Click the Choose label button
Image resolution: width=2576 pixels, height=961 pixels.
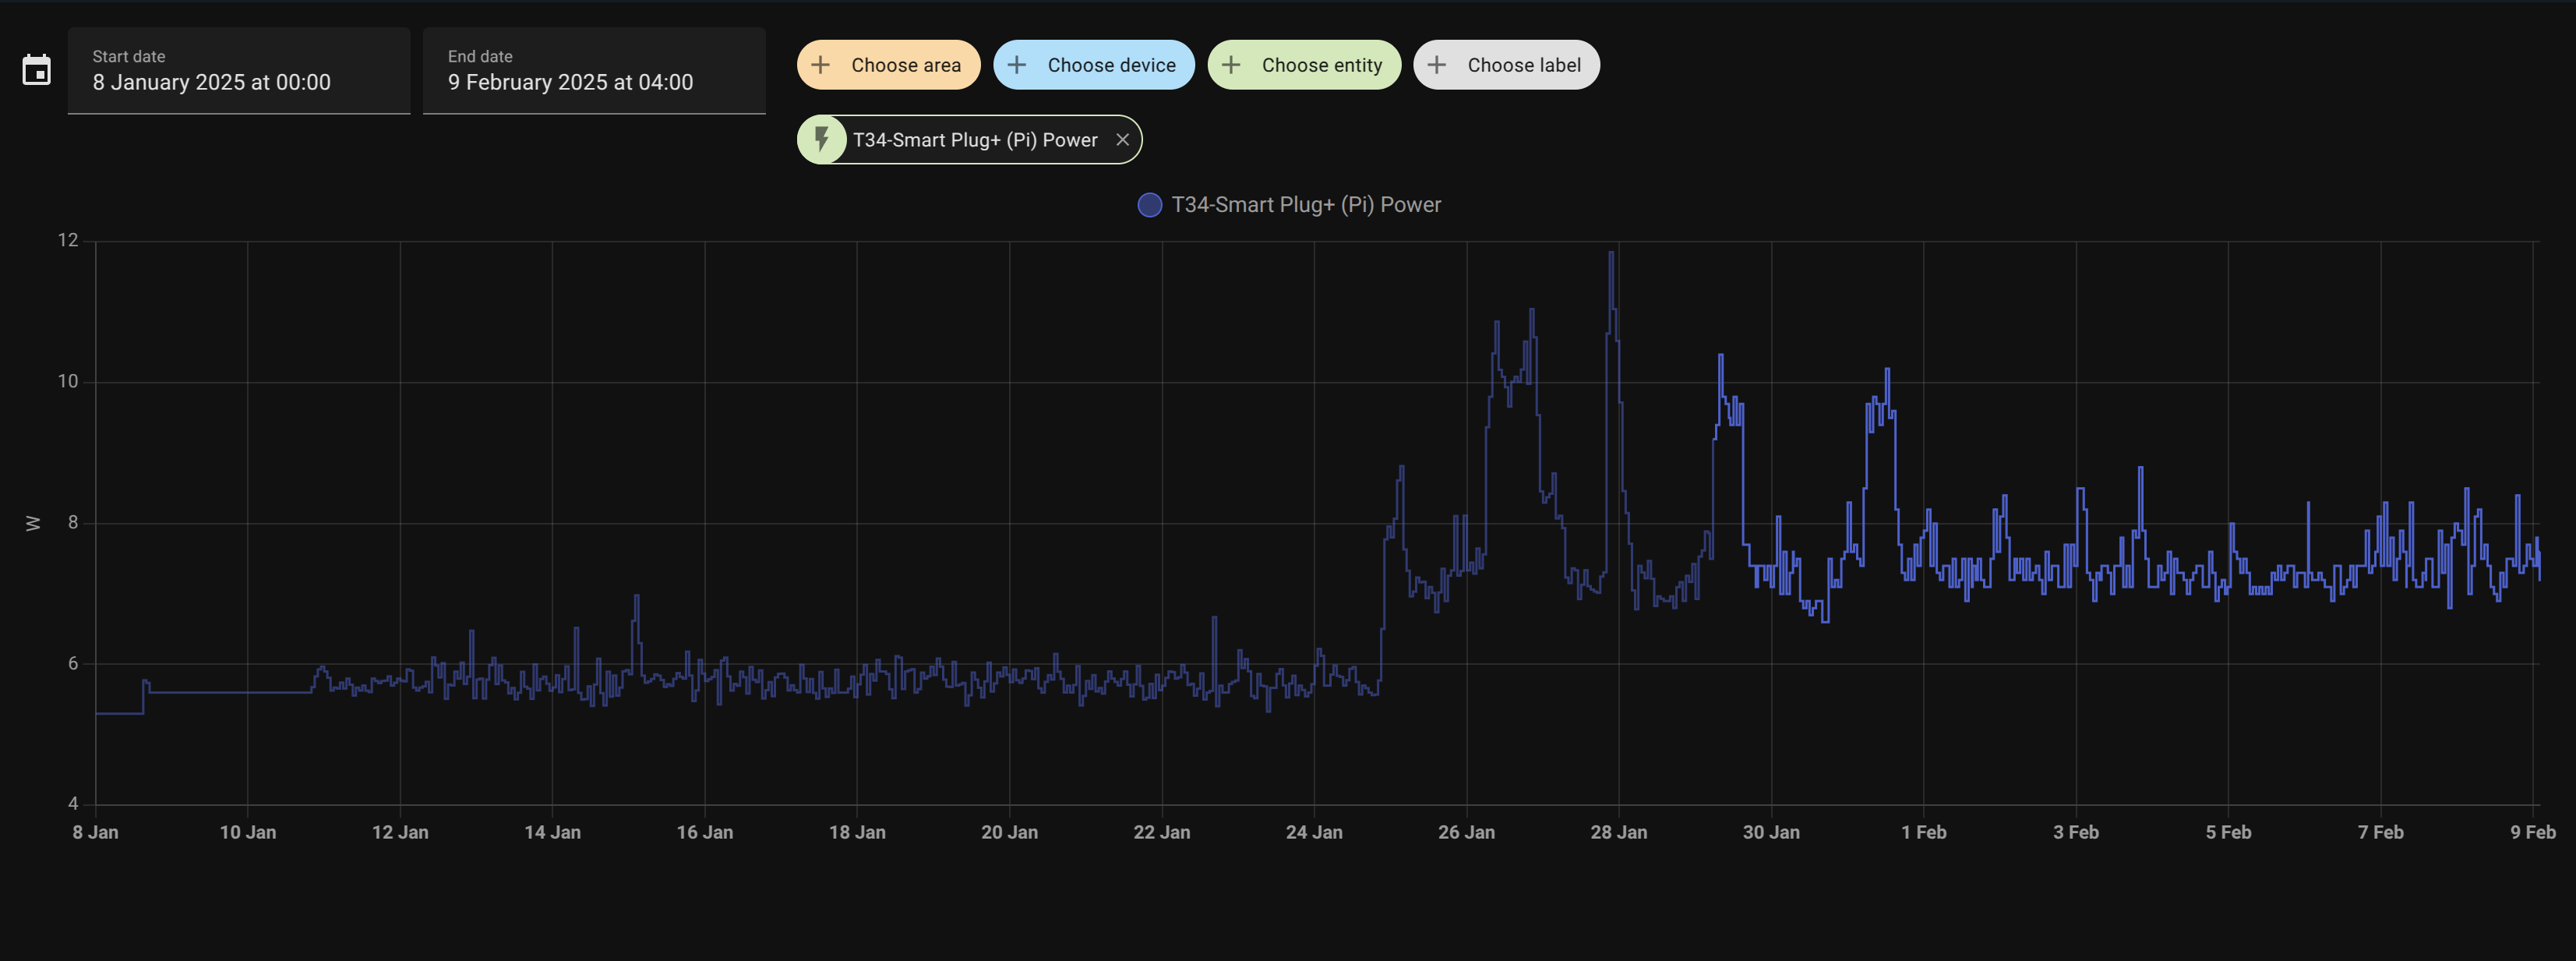(x=1506, y=65)
